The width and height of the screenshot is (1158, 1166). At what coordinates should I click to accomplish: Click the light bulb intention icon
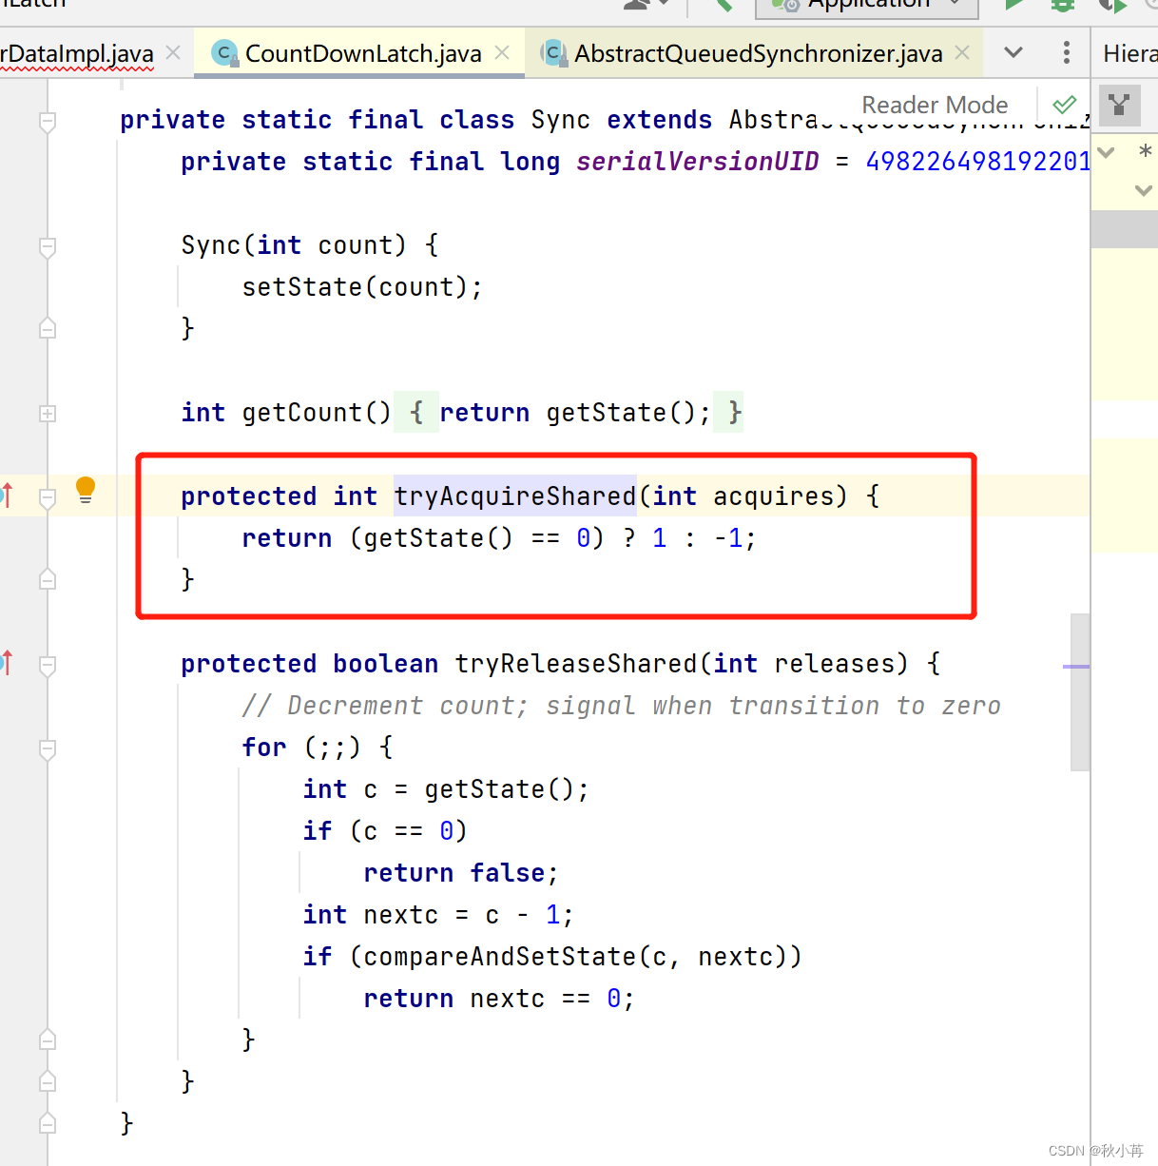click(x=86, y=490)
